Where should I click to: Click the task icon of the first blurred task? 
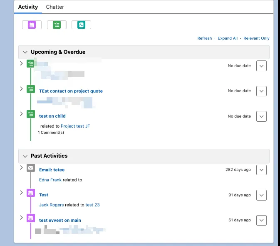coord(31,63)
